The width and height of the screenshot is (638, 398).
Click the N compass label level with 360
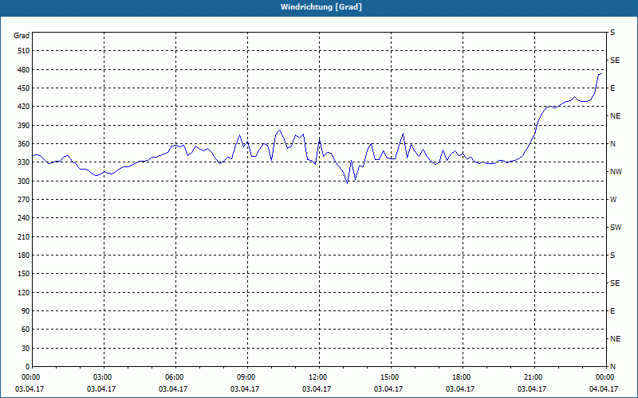point(612,144)
